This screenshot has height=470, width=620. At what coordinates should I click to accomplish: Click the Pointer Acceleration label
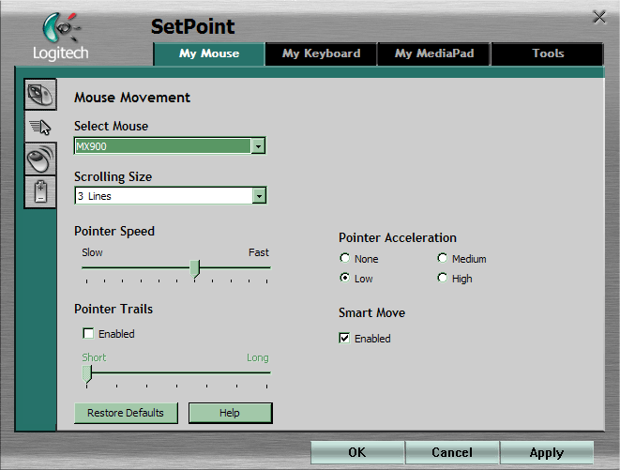pyautogui.click(x=398, y=237)
